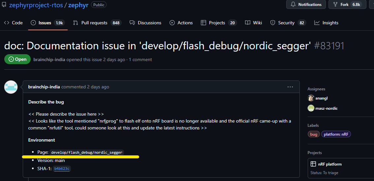The width and height of the screenshot is (374, 181).
Task: Click the platform: nRF label
Action: [x=336, y=134]
